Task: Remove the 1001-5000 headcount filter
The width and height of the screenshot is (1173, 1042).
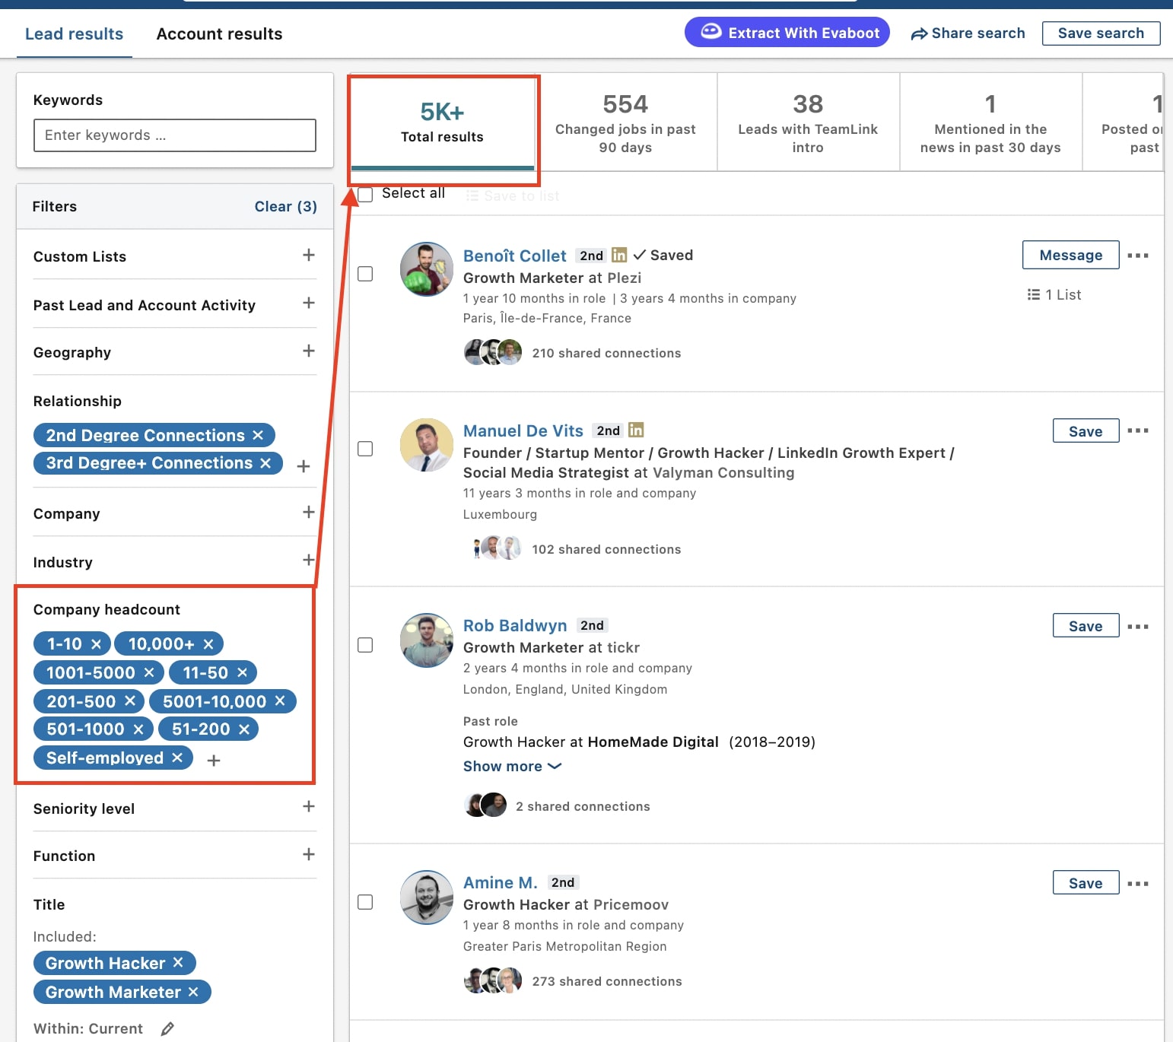Action: pos(149,672)
